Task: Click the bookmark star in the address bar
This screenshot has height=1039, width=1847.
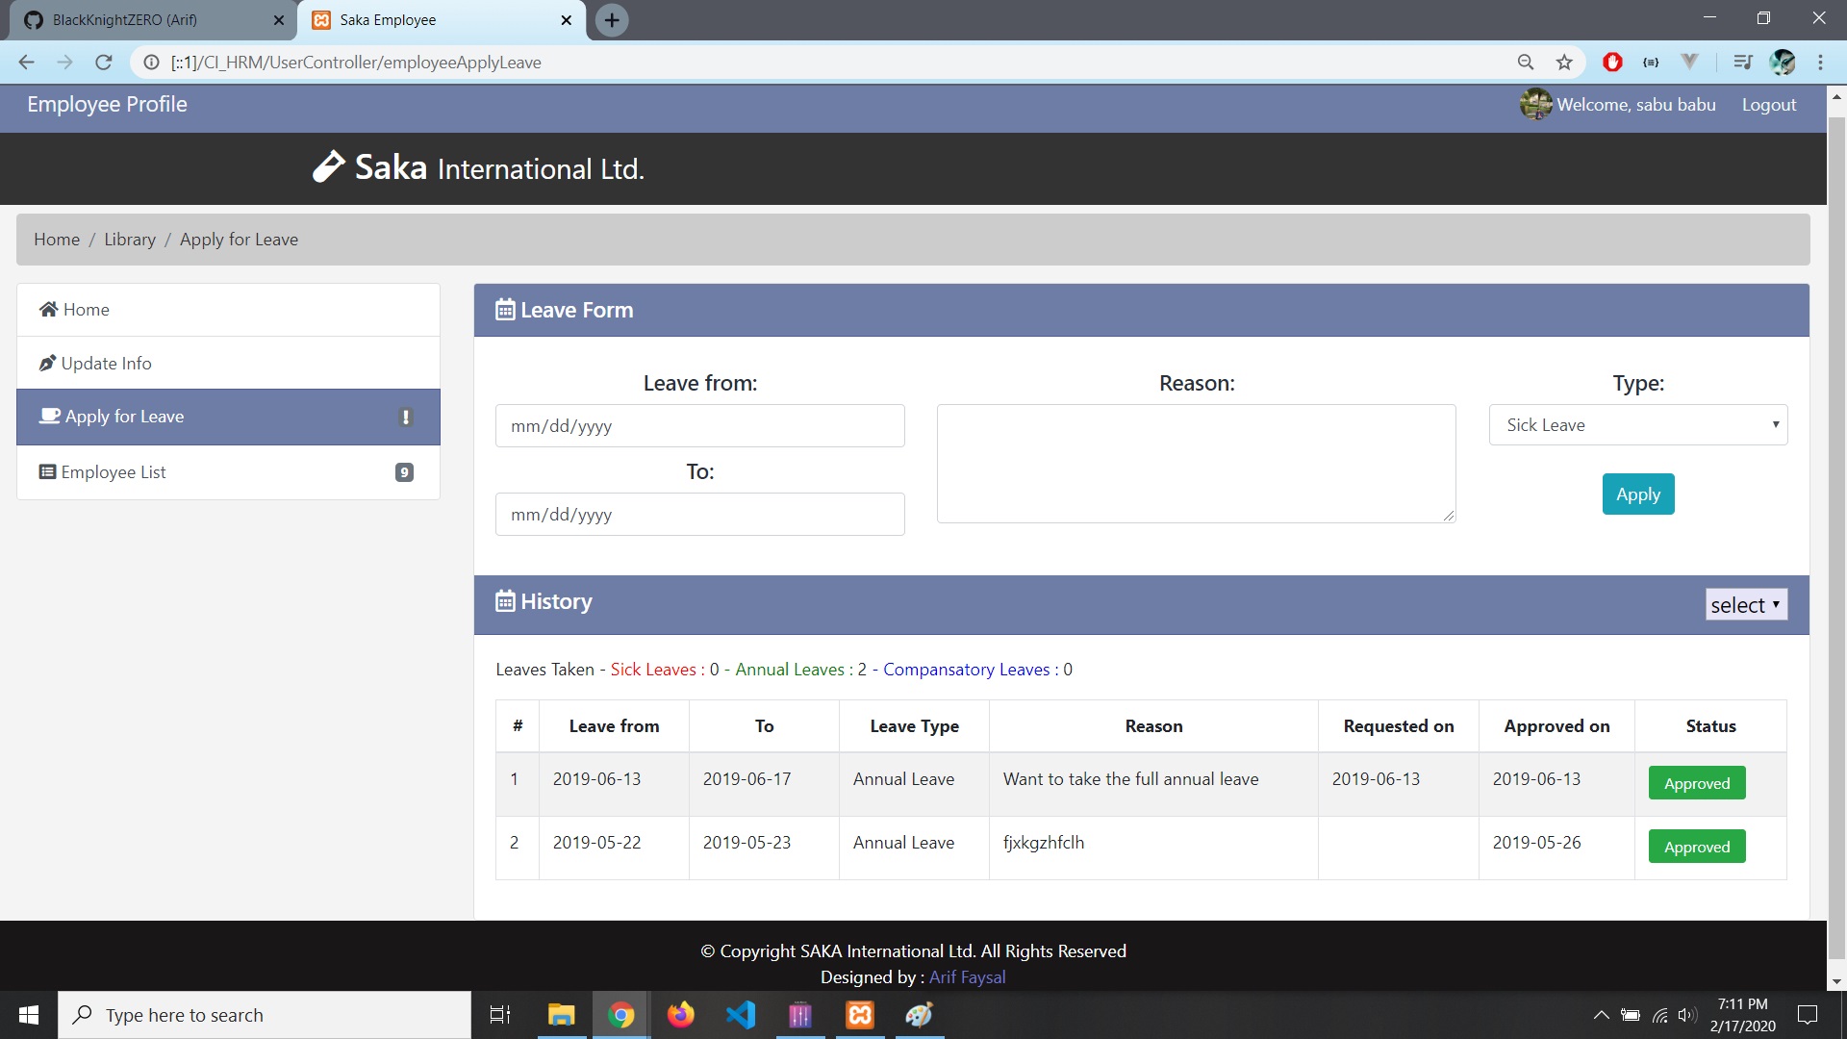Action: 1563,62
